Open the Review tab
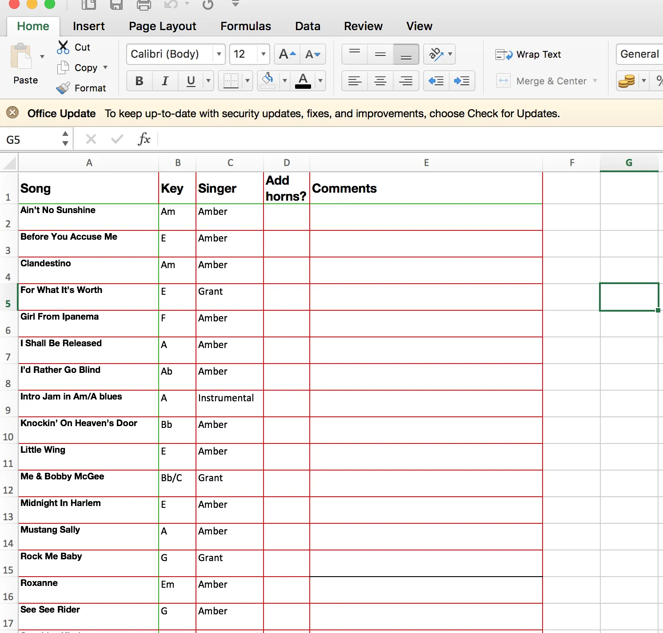The height and width of the screenshot is (633, 663). tap(363, 26)
